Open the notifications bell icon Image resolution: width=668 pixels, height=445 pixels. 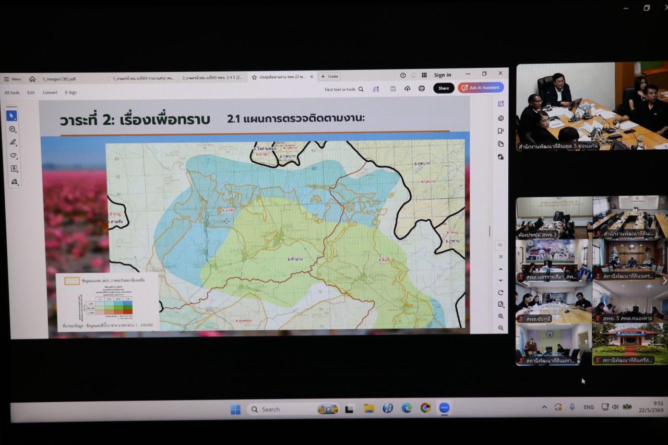click(x=413, y=75)
